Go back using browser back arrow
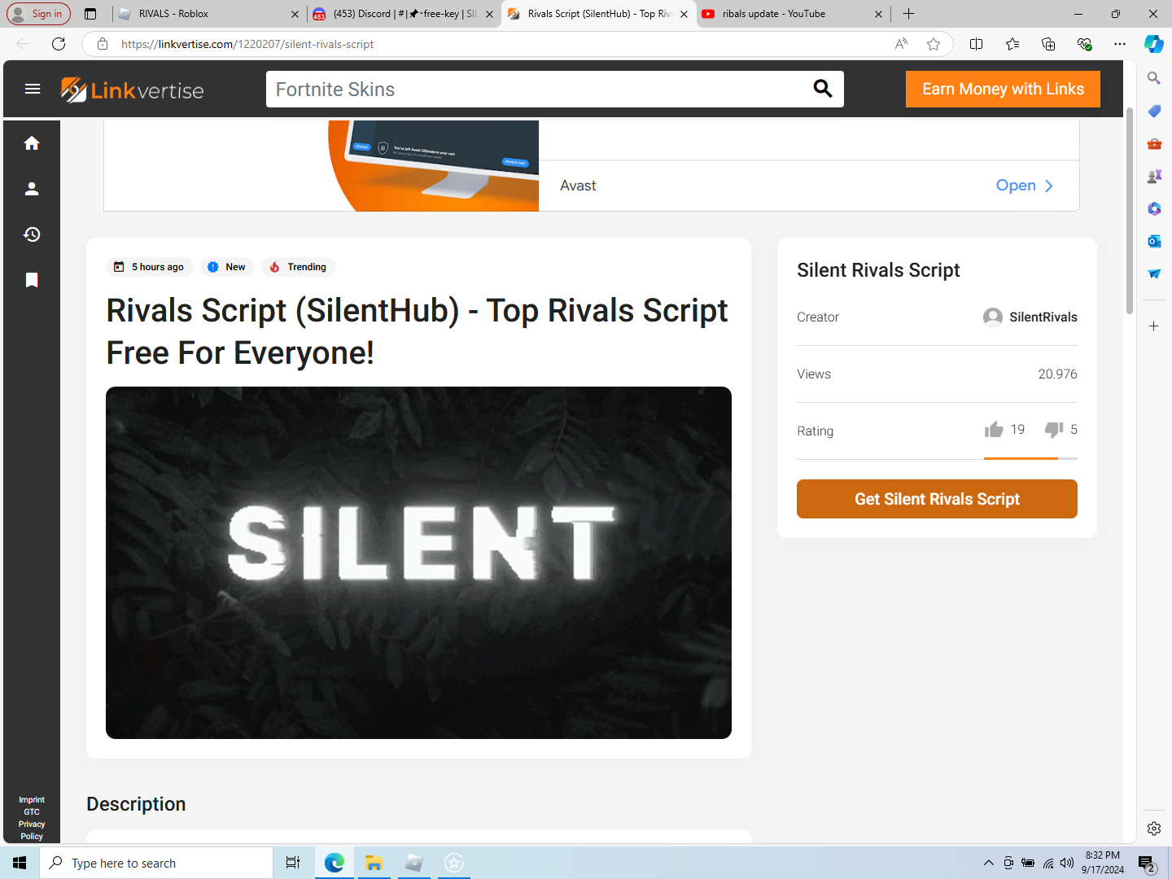The image size is (1172, 879). coord(23,44)
